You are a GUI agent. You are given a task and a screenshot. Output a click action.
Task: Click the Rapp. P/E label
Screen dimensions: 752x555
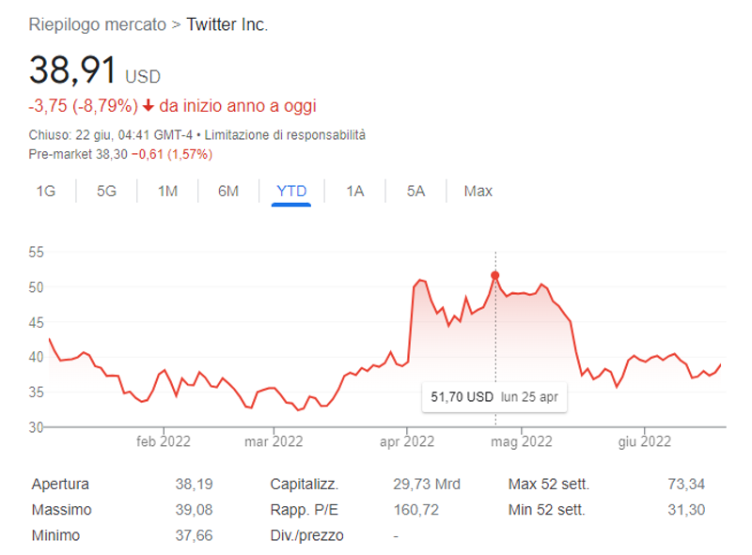[304, 510]
